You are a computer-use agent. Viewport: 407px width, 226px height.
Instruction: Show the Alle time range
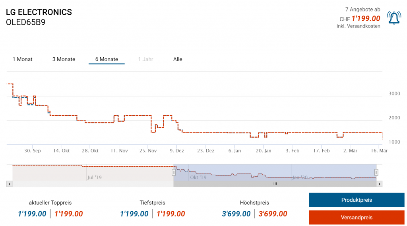point(178,59)
